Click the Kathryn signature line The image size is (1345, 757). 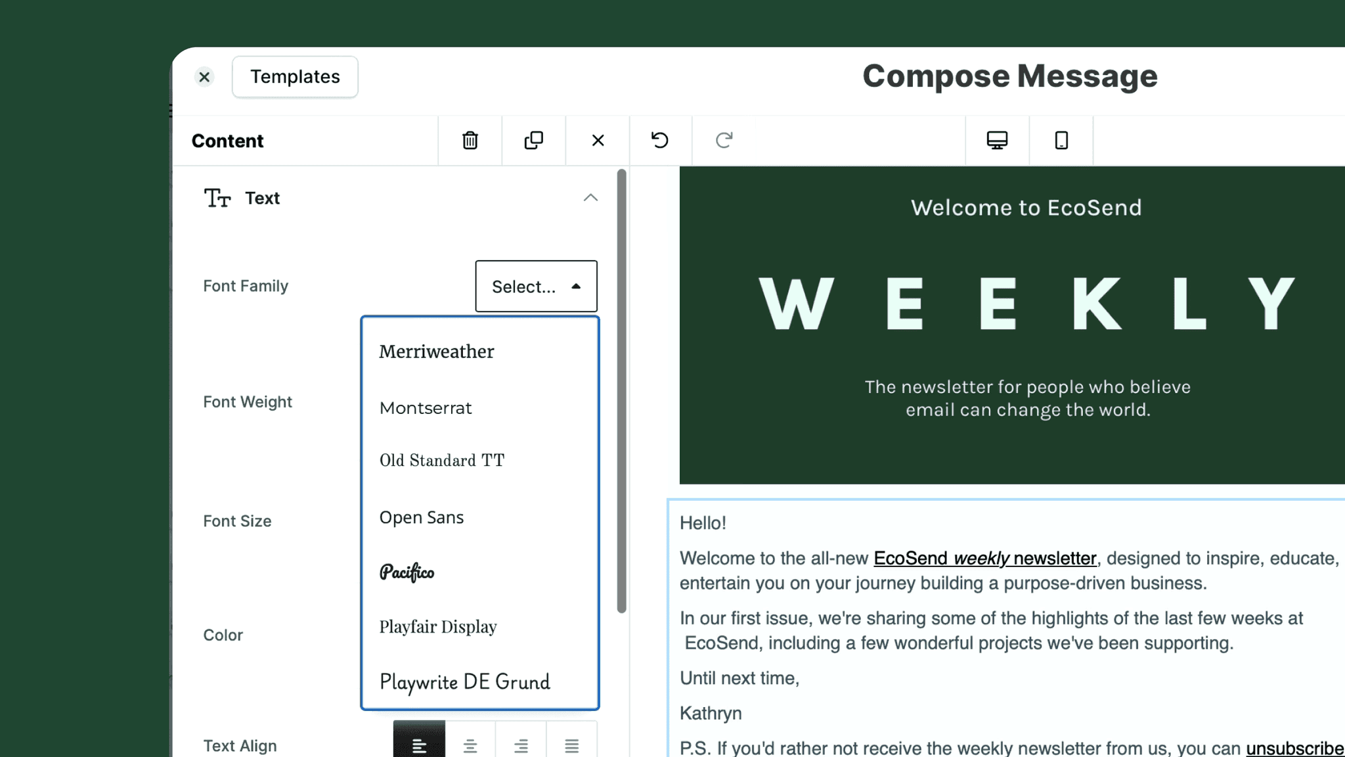pyautogui.click(x=711, y=713)
